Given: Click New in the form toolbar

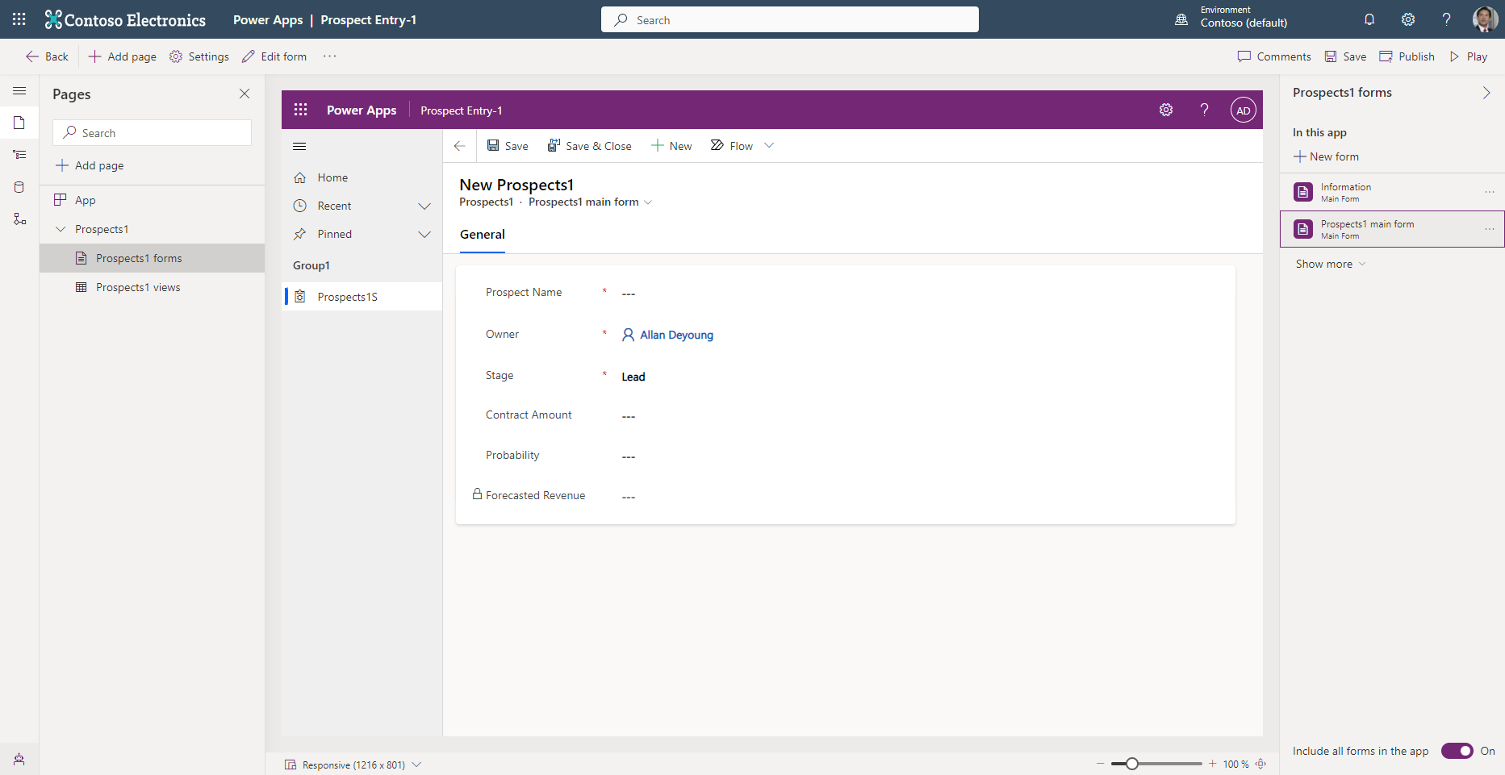Looking at the screenshot, I should pos(671,146).
